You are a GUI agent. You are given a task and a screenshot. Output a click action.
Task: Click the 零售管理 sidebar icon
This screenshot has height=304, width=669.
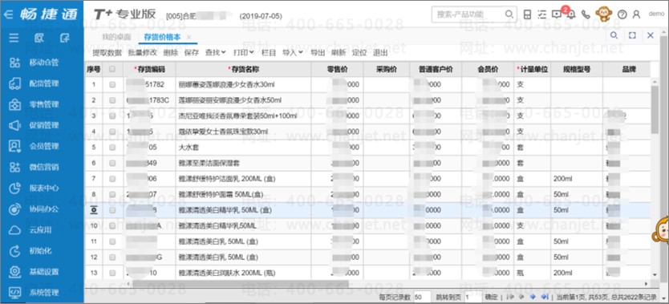[x=15, y=104]
